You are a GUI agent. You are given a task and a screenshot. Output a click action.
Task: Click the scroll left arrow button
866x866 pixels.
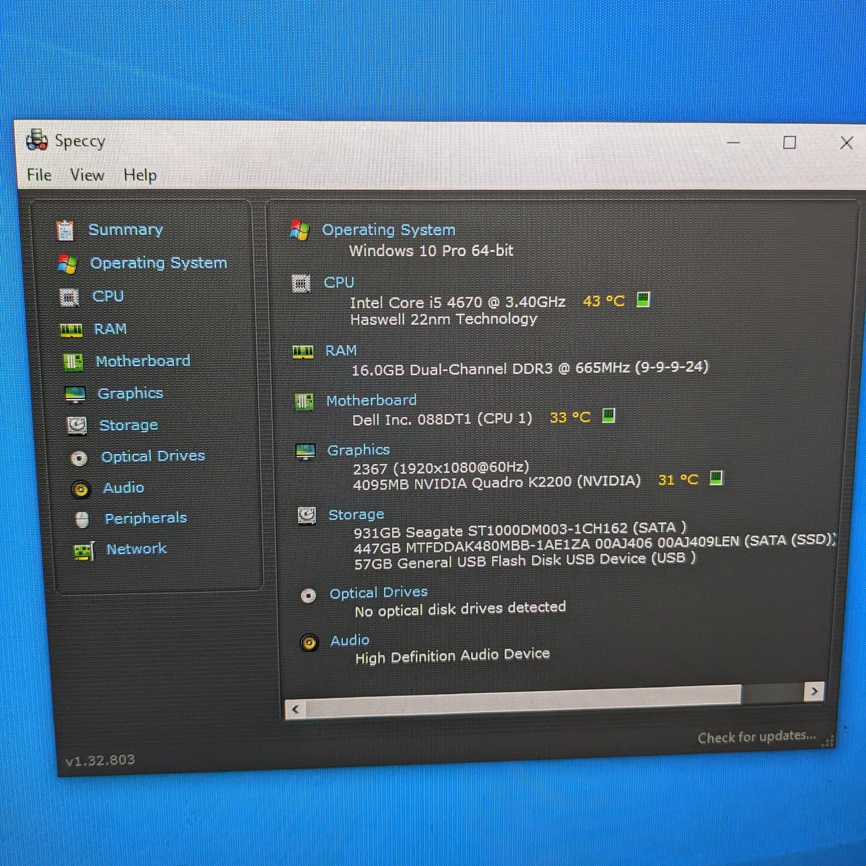tap(296, 709)
